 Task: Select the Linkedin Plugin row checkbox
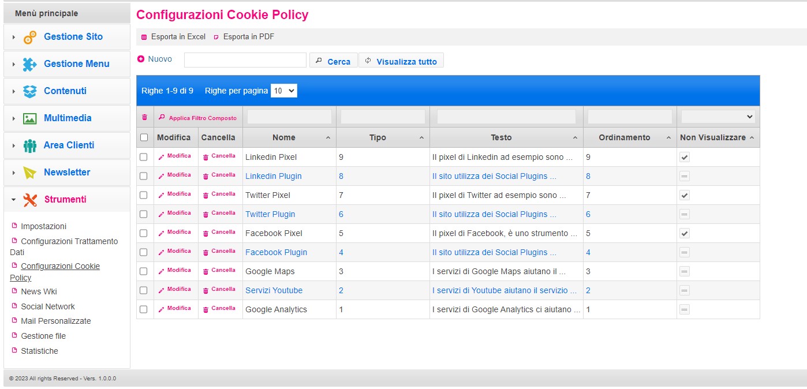pyautogui.click(x=144, y=176)
